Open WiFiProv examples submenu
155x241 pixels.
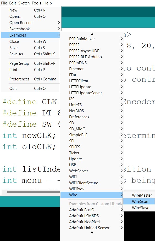[92, 189]
